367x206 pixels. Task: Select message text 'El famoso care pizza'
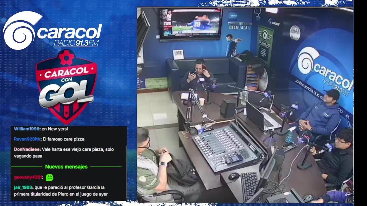click(64, 139)
